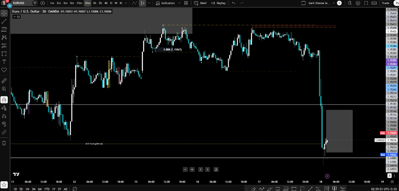Select the geometric shapes tool

pyautogui.click(x=4, y=54)
